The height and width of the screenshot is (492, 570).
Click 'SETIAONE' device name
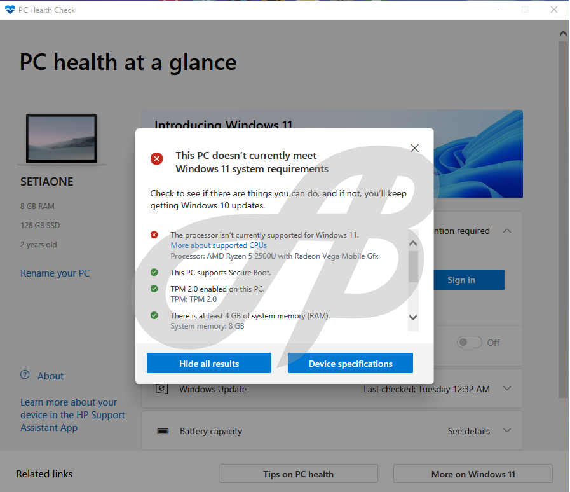[46, 181]
